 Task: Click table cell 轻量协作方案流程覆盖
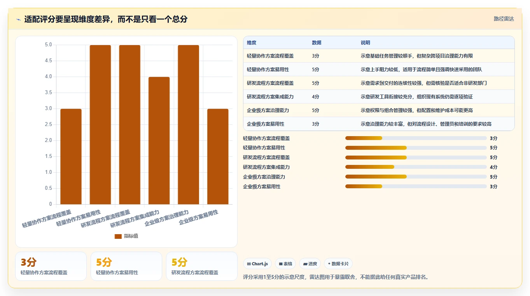(270, 56)
